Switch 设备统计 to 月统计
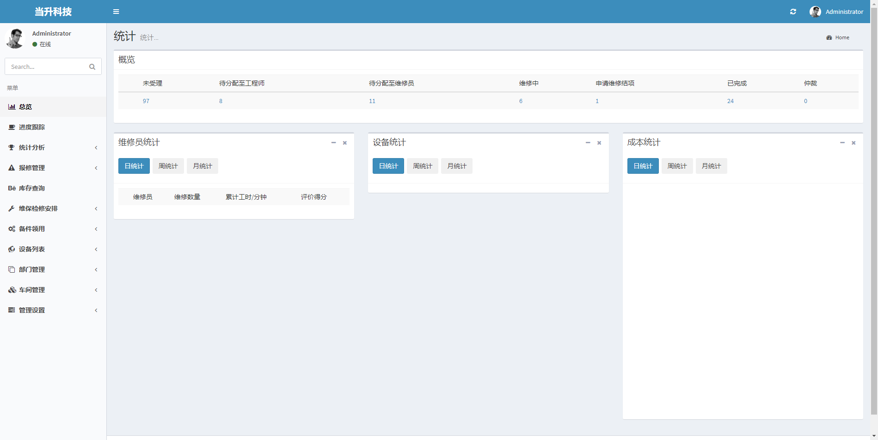 coord(457,166)
